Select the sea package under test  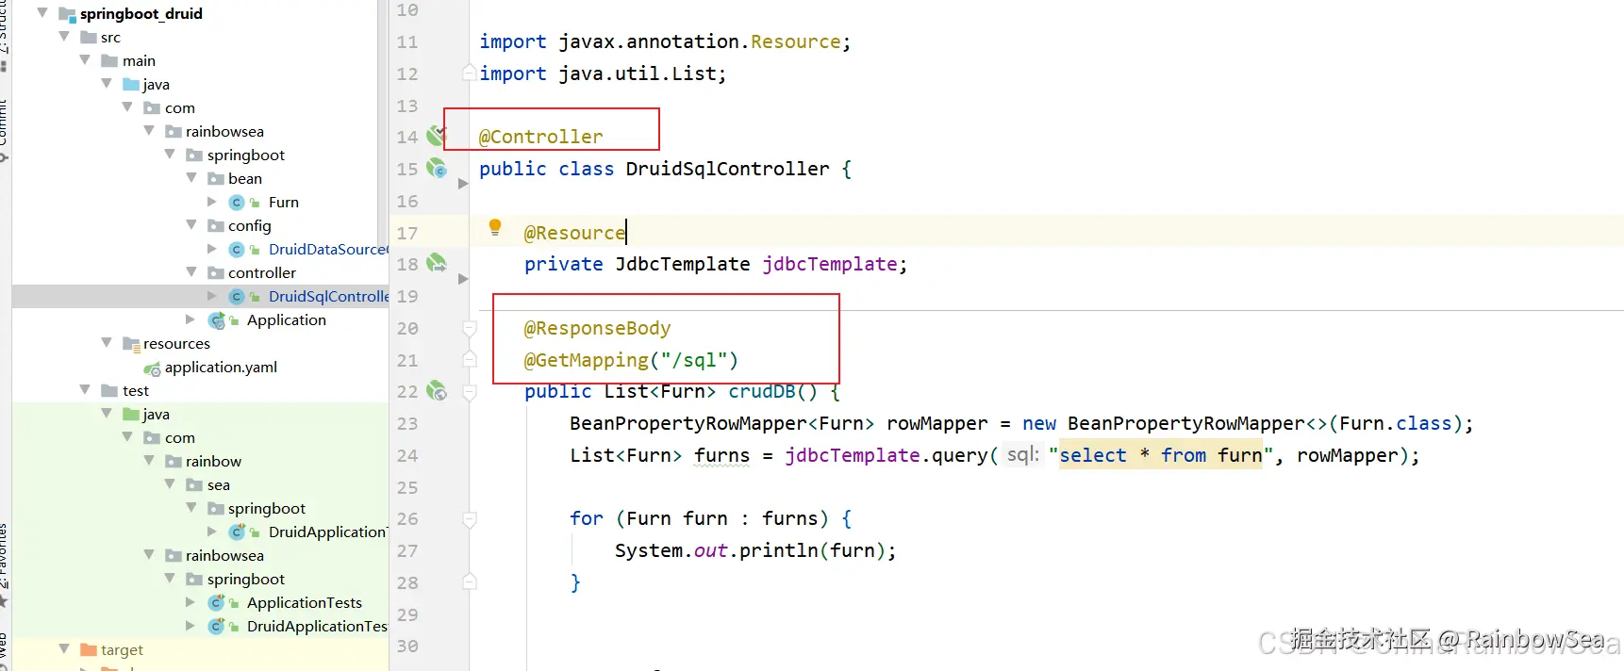pos(218,484)
